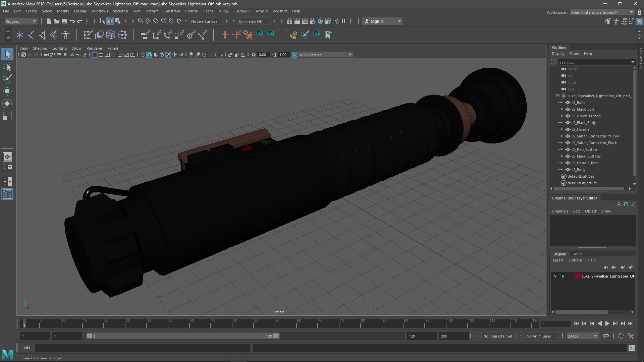
Task: Save the scene with floppy icon
Action: (64, 21)
